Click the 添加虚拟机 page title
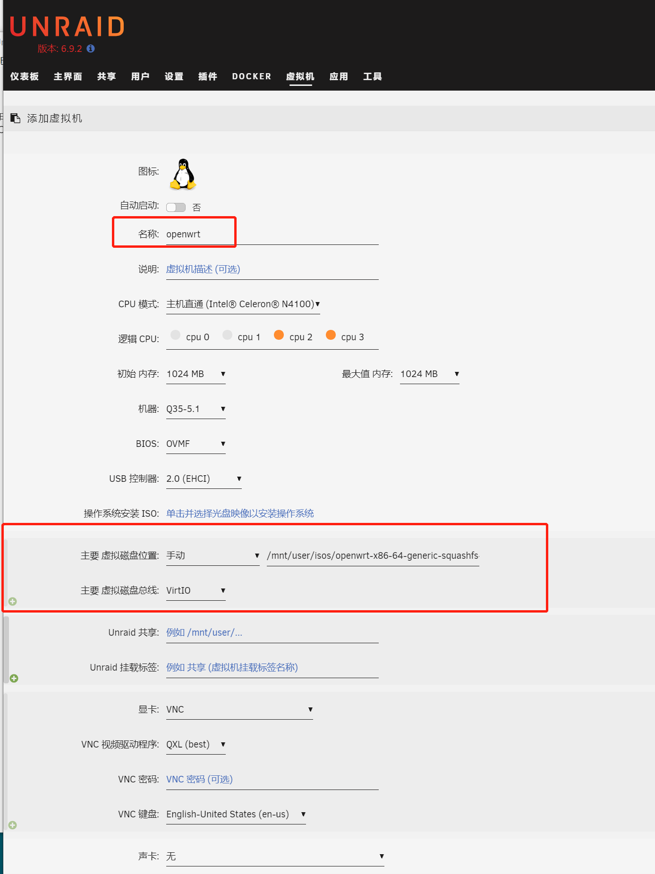655x874 pixels. tap(54, 118)
